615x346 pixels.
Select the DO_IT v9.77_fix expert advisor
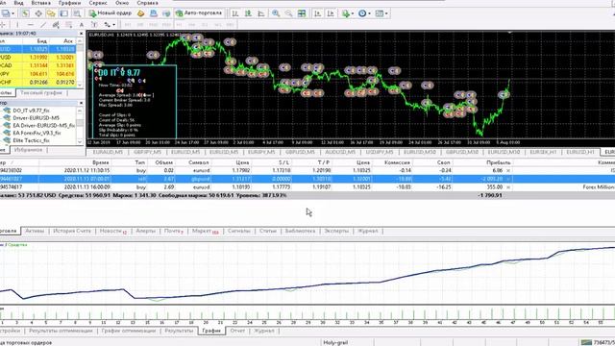32,111
